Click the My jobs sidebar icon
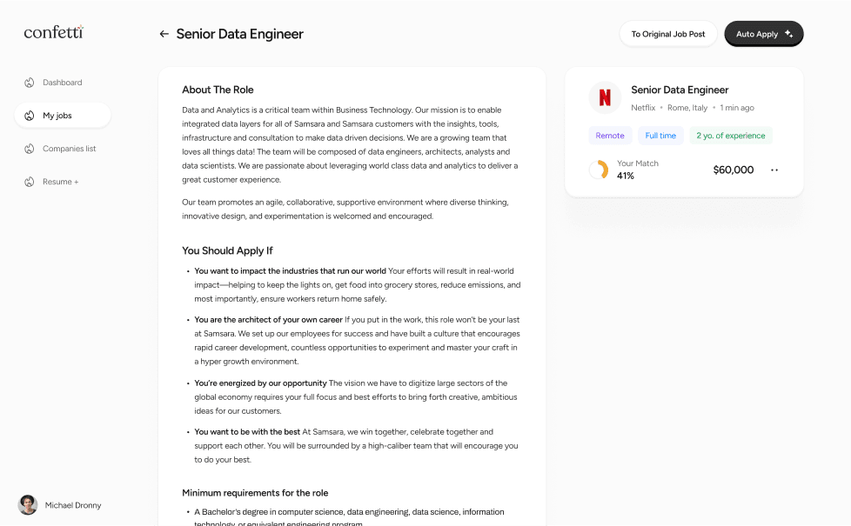This screenshot has width=851, height=526. click(x=29, y=116)
